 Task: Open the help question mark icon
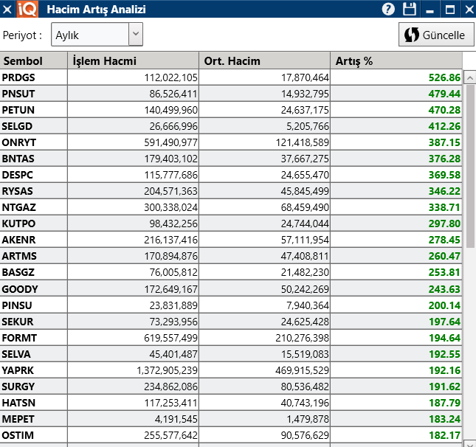pos(388,9)
